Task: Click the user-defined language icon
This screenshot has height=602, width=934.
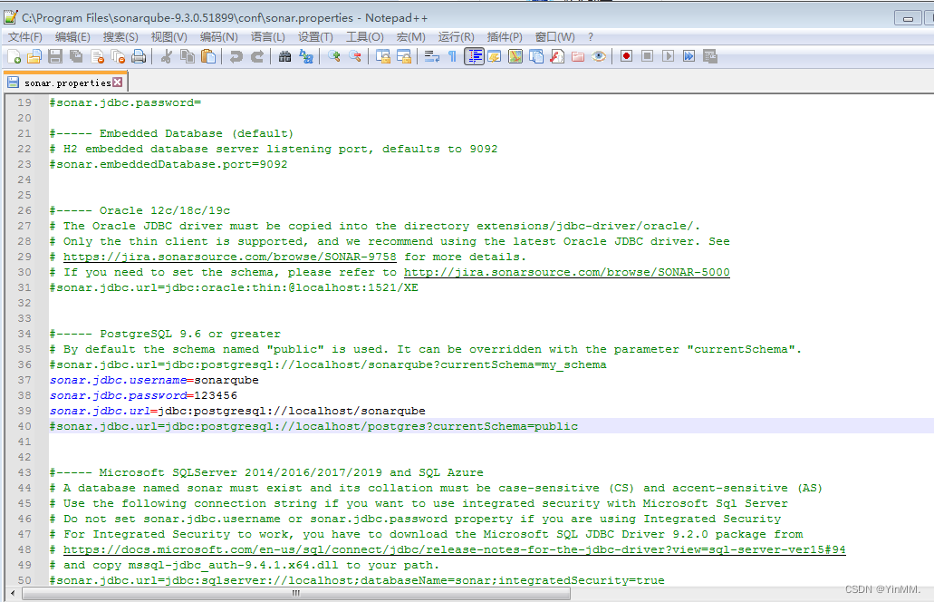Action: click(495, 56)
